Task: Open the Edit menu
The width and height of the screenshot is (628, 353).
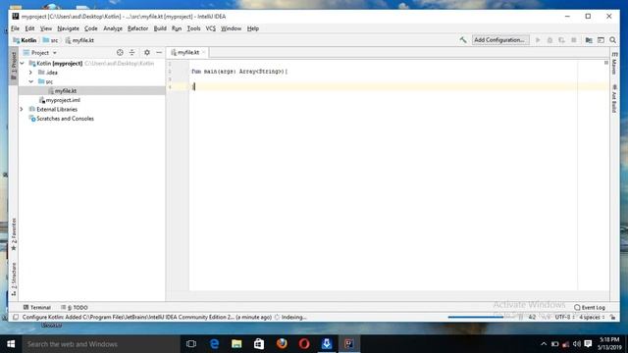Action: coord(29,28)
